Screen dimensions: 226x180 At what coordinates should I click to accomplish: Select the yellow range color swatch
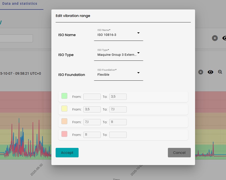(x=64, y=109)
